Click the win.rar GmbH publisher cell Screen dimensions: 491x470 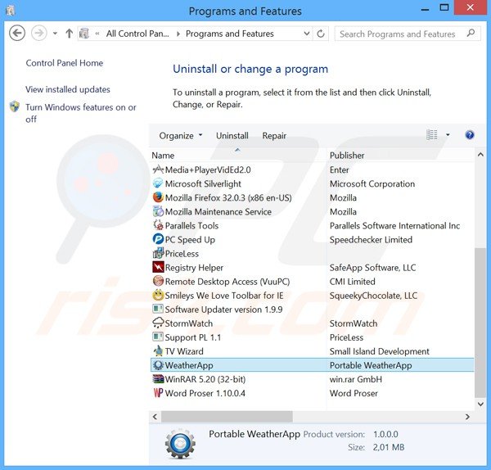356,379
